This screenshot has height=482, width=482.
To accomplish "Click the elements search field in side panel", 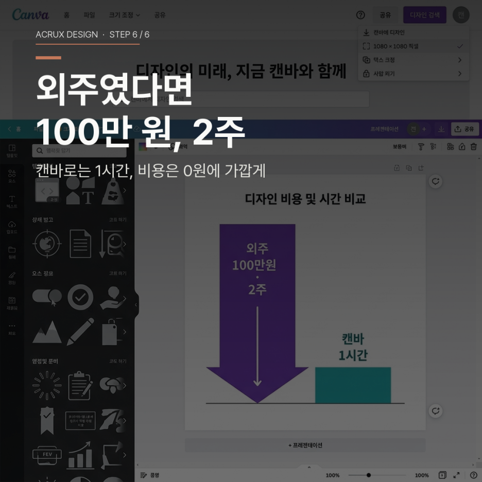I will tap(79, 150).
